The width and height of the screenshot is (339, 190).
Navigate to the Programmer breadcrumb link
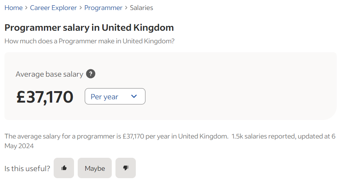(103, 8)
